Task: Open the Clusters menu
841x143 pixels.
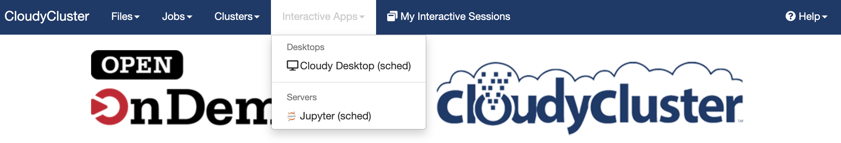Action: point(237,17)
